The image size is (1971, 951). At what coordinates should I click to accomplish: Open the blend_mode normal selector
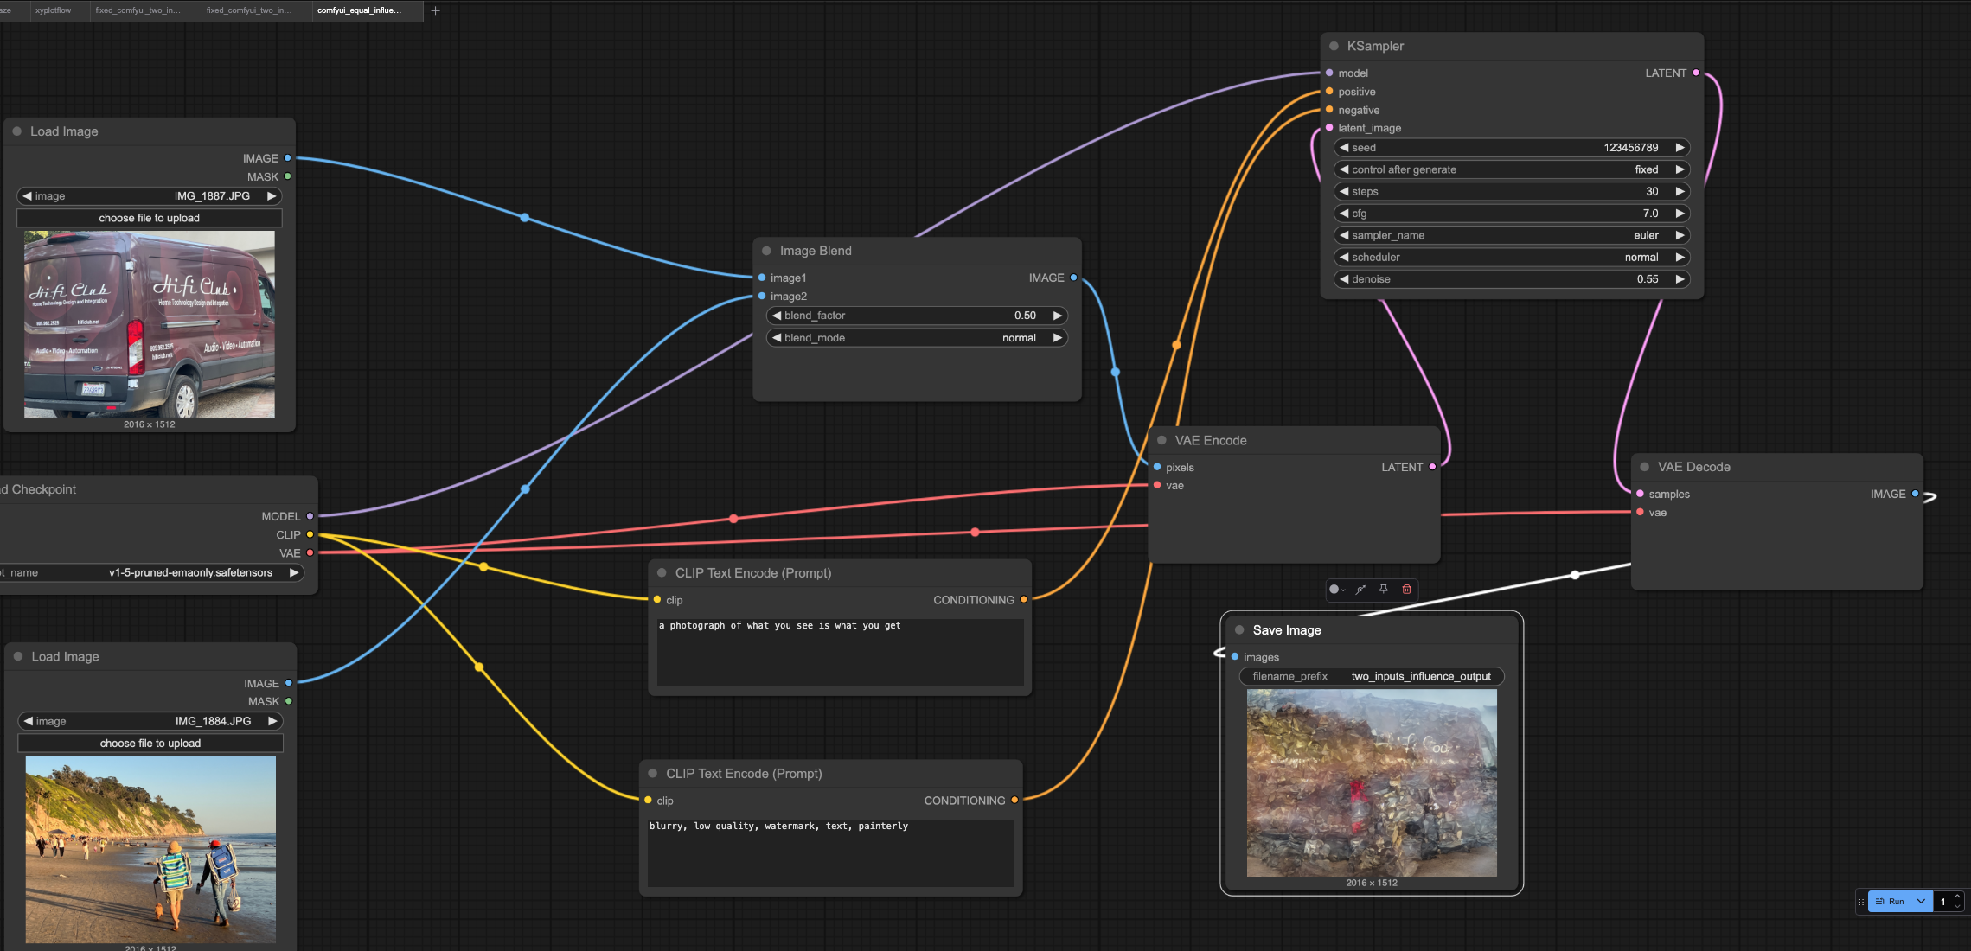[x=917, y=338]
